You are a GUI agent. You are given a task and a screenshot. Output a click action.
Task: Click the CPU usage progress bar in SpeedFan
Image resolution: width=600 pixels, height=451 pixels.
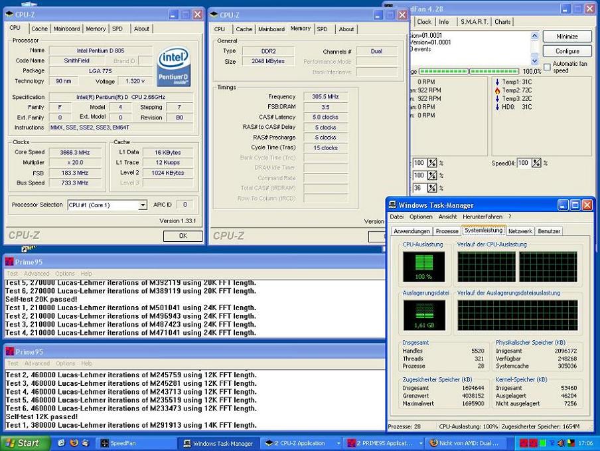tap(469, 71)
